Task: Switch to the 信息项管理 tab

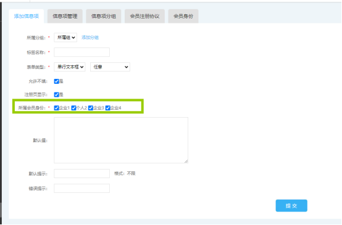Action: [x=65, y=16]
